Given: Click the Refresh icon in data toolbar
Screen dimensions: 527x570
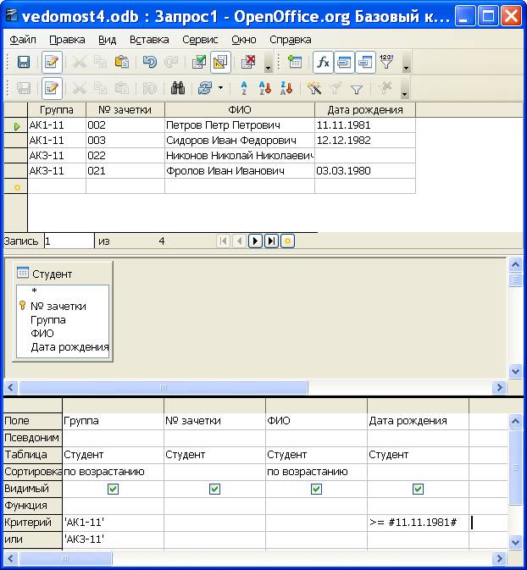Looking at the screenshot, I should [x=204, y=88].
